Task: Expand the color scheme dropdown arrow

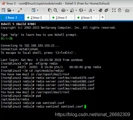Action: (76, 10)
